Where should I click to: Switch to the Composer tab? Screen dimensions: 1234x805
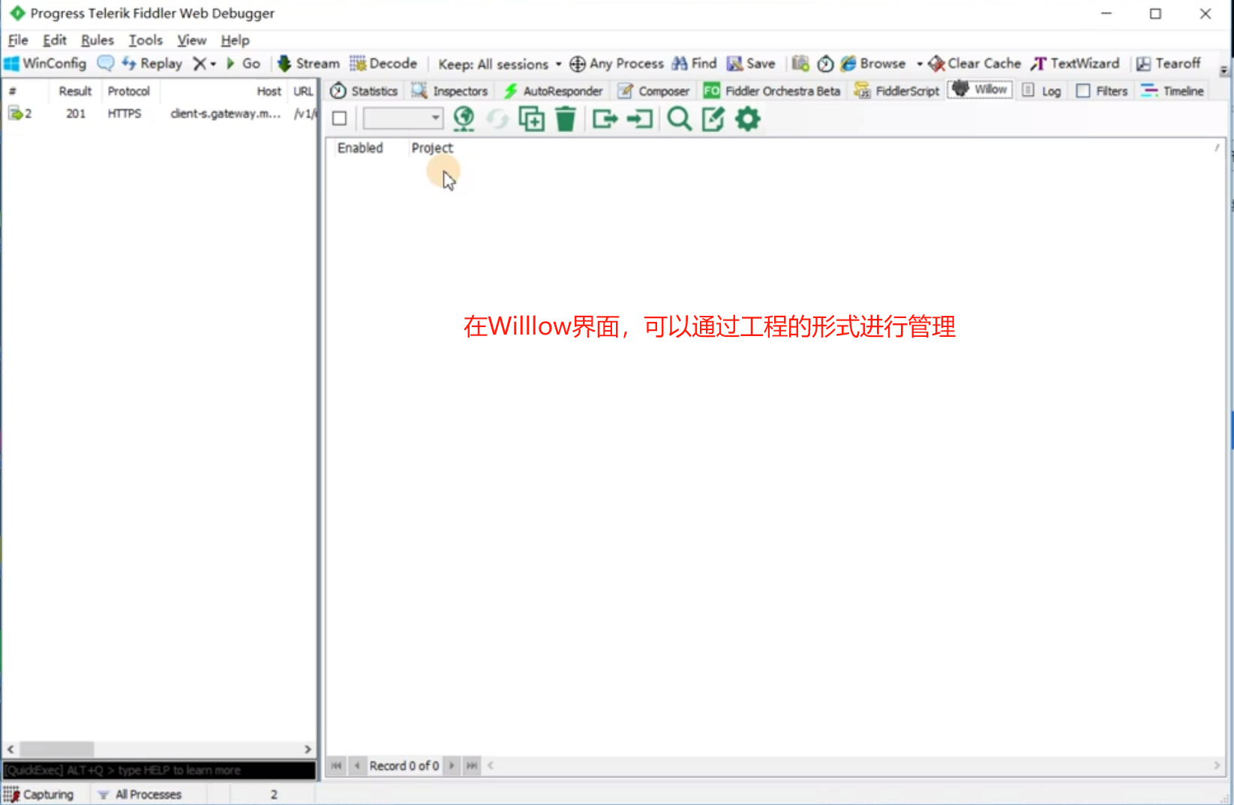[653, 91]
